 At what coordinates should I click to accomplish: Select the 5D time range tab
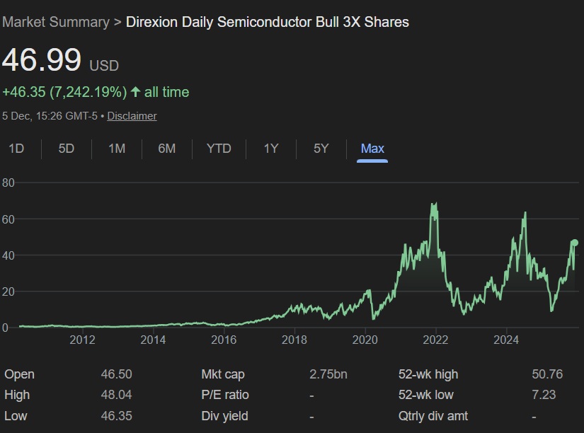coord(67,149)
